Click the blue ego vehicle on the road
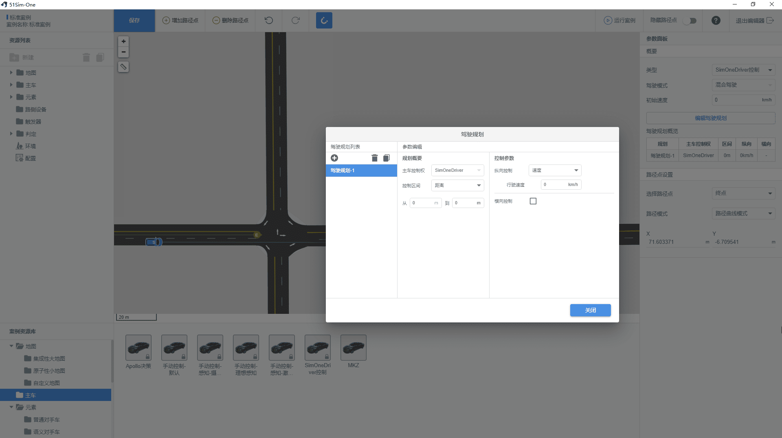The height and width of the screenshot is (438, 782). [x=154, y=242]
